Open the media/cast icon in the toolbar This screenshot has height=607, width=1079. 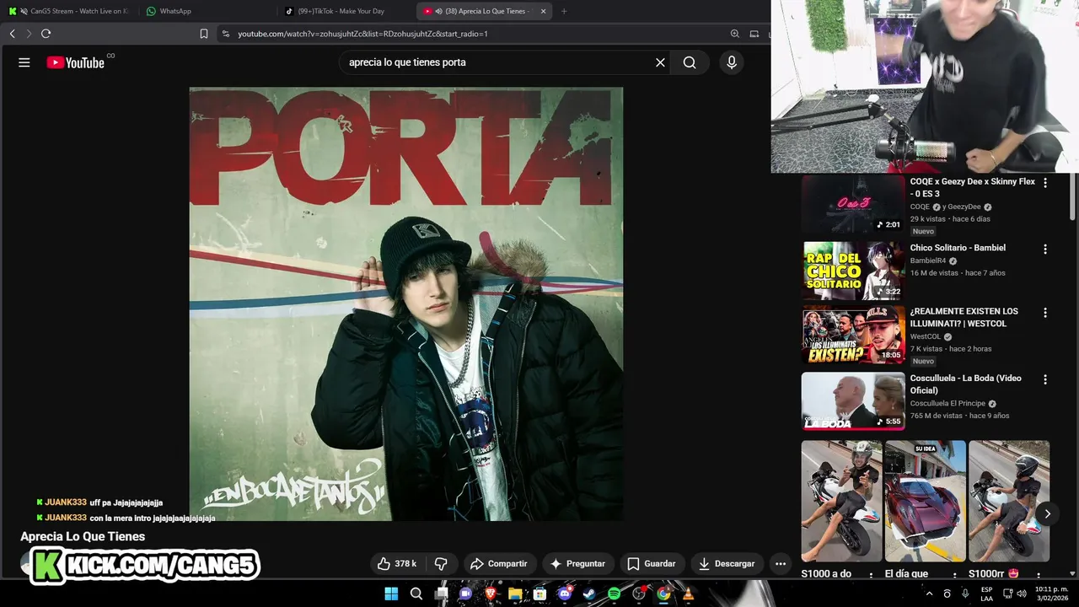coord(754,34)
